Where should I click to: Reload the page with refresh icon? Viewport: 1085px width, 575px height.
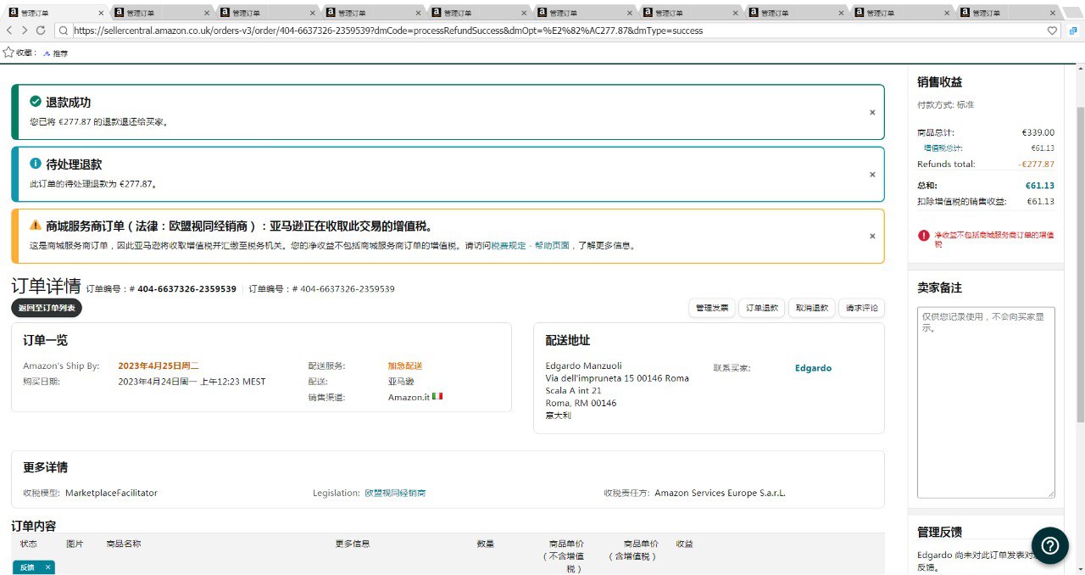pos(40,31)
